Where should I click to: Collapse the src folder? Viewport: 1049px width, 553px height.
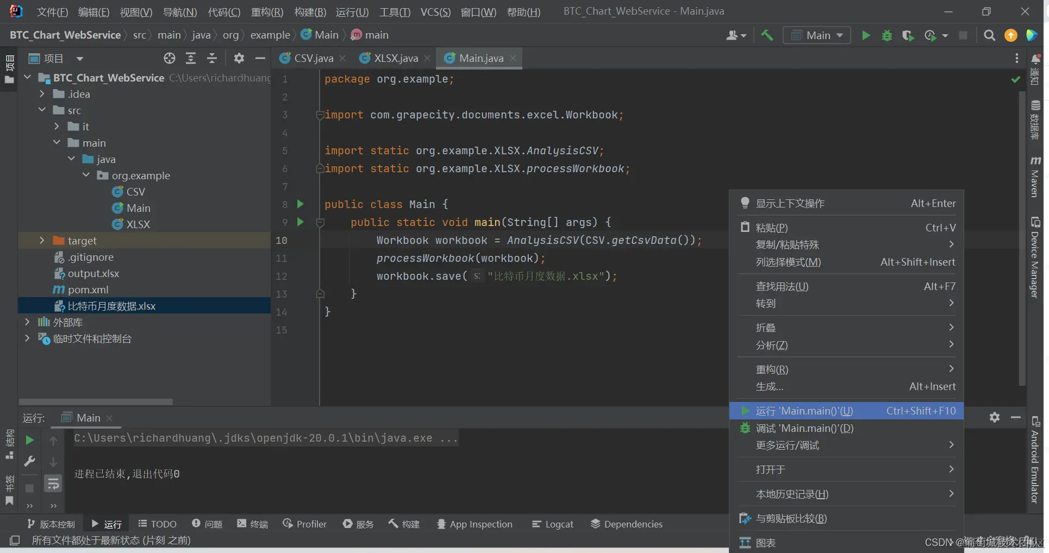[x=42, y=110]
